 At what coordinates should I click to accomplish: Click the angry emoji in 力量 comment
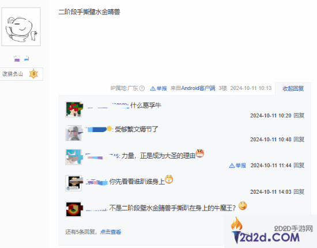click(x=200, y=153)
